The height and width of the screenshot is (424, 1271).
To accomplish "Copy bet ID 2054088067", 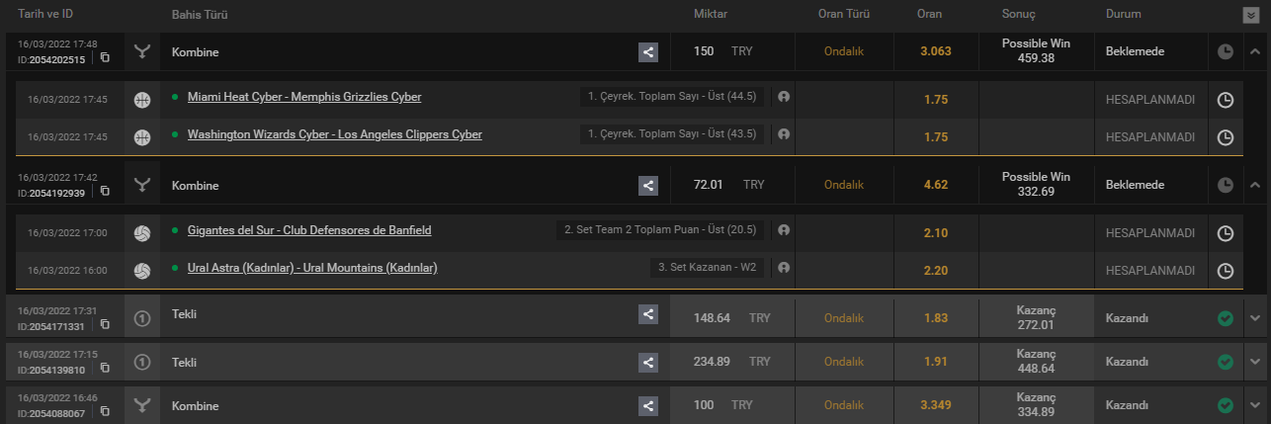I will coord(106,412).
